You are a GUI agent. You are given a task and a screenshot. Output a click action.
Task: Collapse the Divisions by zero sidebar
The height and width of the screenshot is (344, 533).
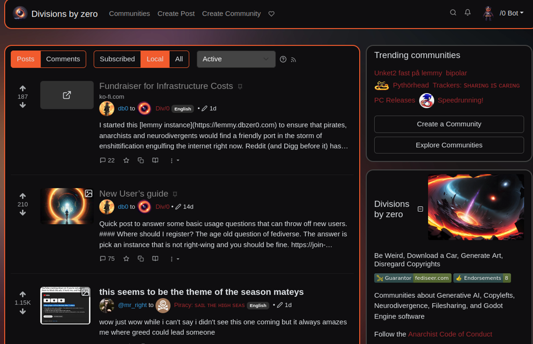[421, 209]
